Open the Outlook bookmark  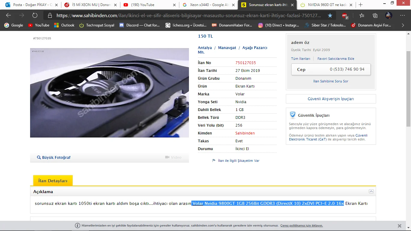pos(64,25)
